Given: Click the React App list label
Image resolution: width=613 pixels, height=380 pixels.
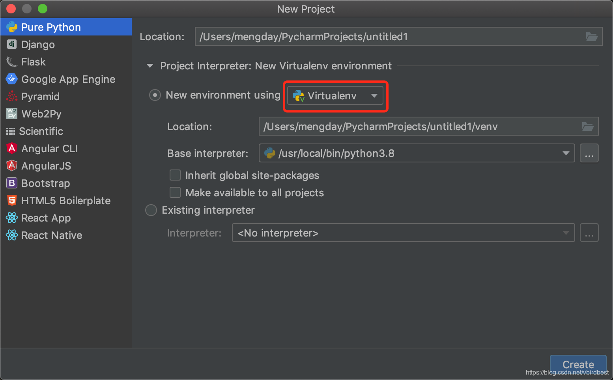Looking at the screenshot, I should pos(46,218).
